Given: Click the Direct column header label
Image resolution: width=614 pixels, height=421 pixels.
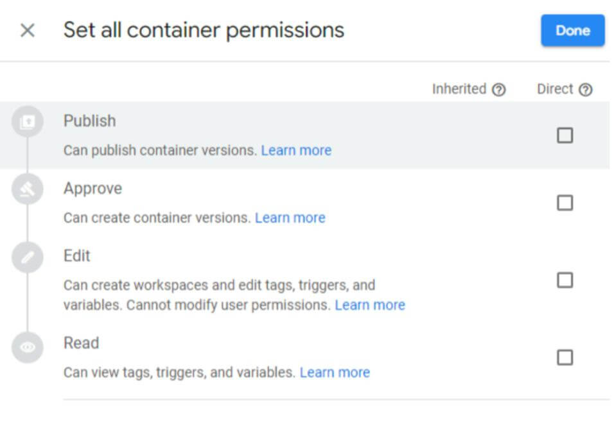Looking at the screenshot, I should (x=554, y=89).
